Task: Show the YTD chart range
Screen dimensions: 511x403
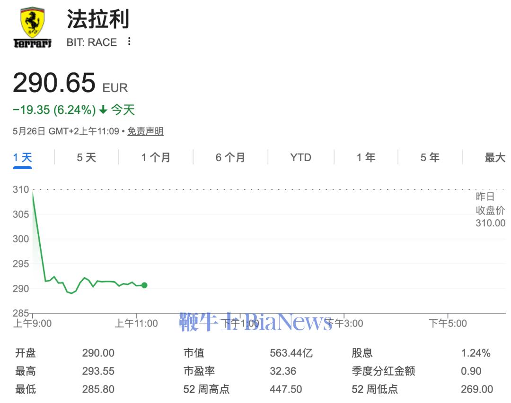Action: pos(301,157)
